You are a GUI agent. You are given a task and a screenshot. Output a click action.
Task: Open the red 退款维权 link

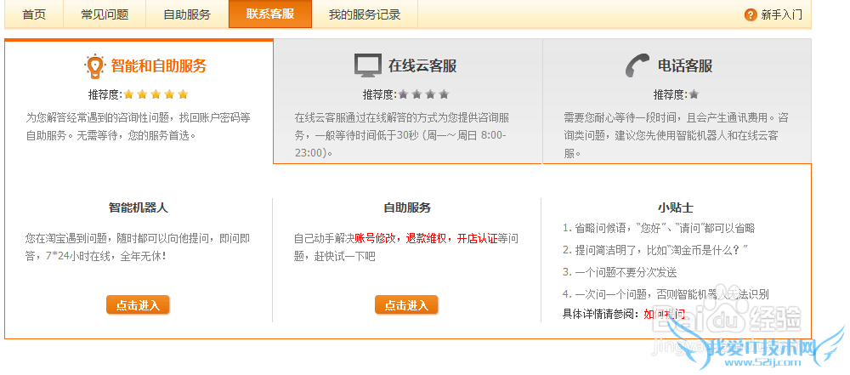click(426, 239)
